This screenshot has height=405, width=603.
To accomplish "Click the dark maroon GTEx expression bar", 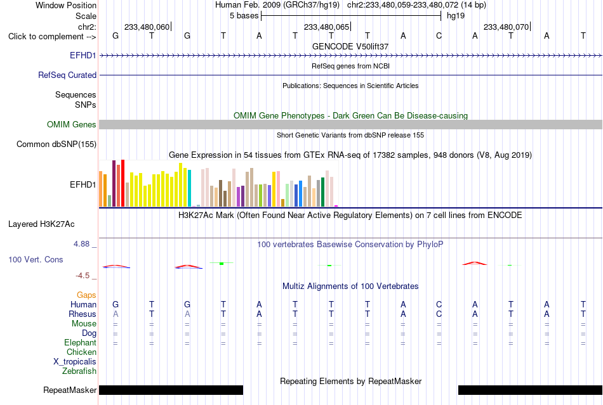I will [x=114, y=184].
